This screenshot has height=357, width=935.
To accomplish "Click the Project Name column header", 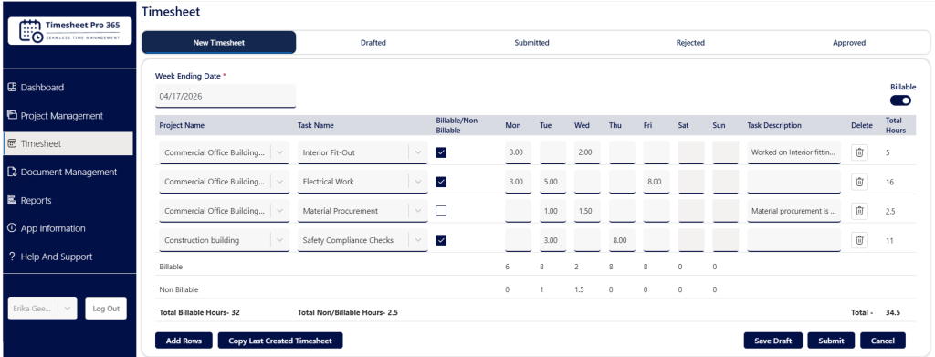I will pyautogui.click(x=181, y=125).
